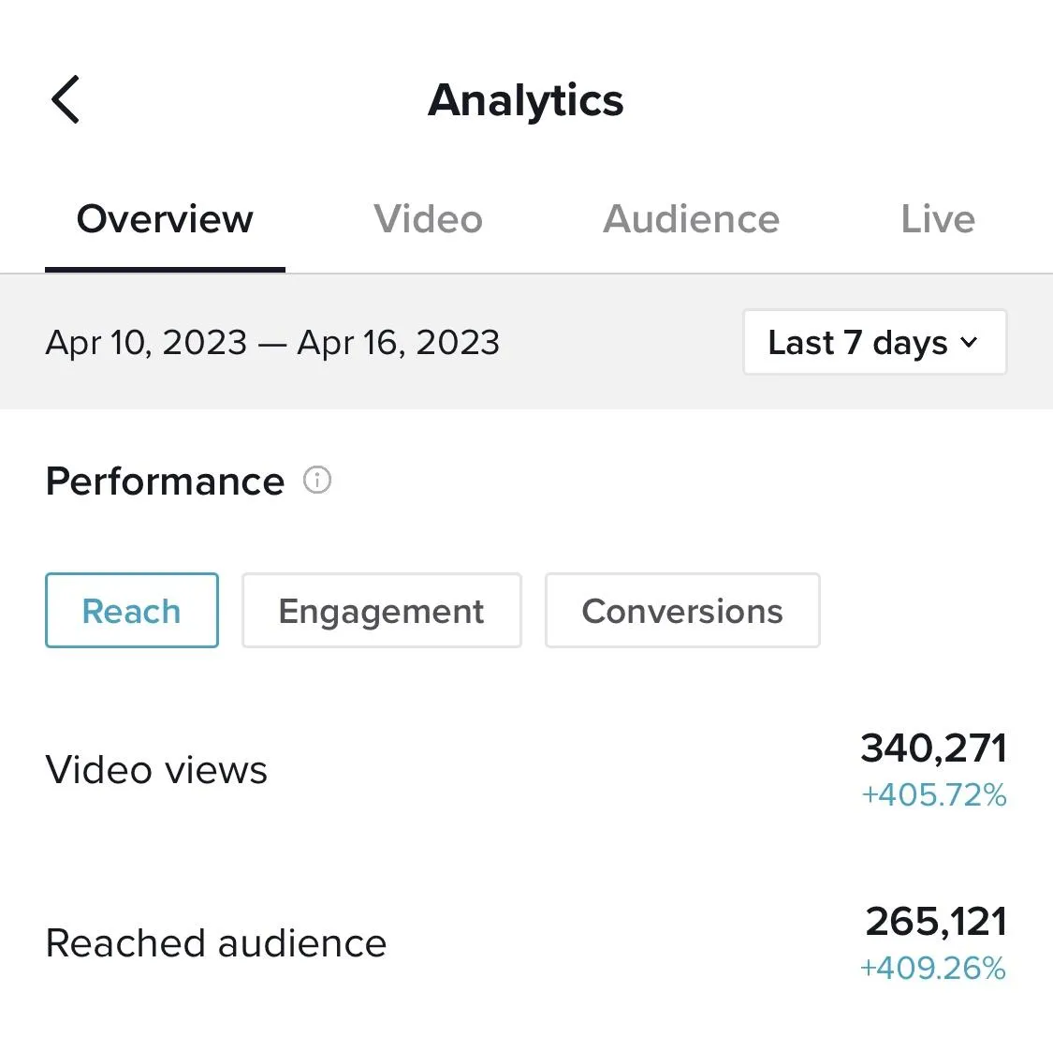Tap the Video views label
The height and width of the screenshot is (1037, 1053).
(156, 770)
